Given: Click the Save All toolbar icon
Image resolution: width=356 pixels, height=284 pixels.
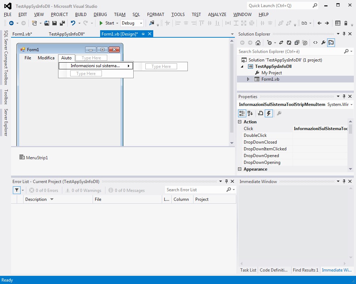Looking at the screenshot, I should click(x=62, y=23).
